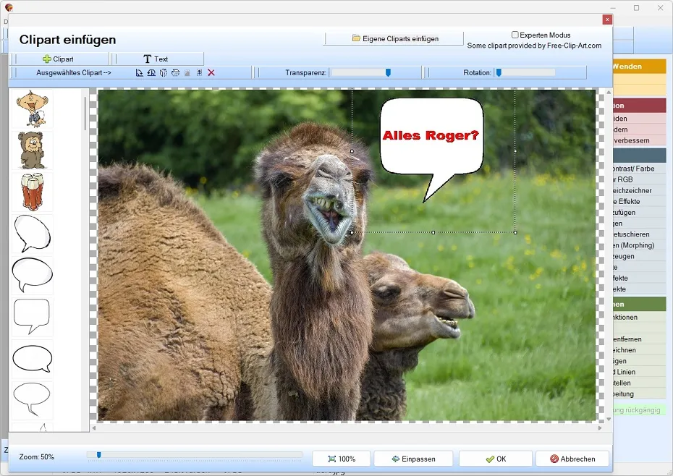Click Abbrechen to cancel
Viewport: 673px width, 476px height.
coord(572,459)
